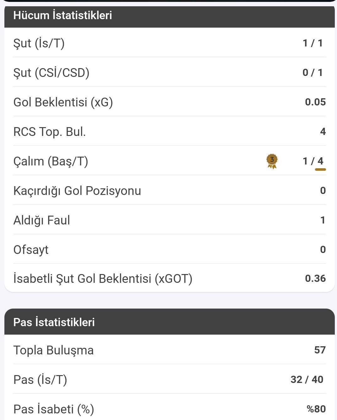Select the RCS Top. Bul. row
This screenshot has width=337, height=420.
pyautogui.click(x=170, y=131)
